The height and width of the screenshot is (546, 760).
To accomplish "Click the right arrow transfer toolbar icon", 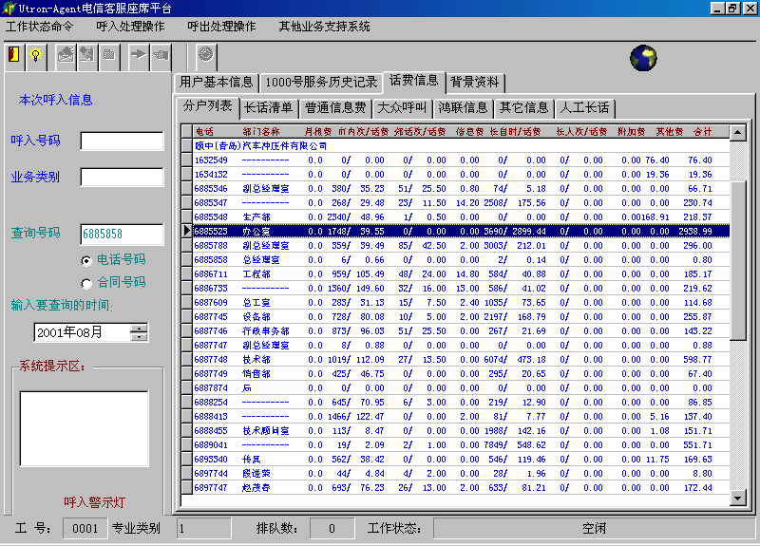I will coord(139,54).
